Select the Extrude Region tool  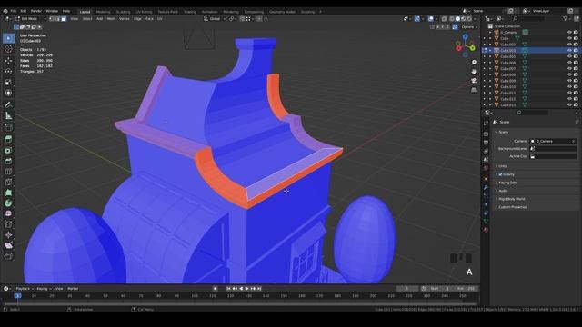[x=8, y=139]
